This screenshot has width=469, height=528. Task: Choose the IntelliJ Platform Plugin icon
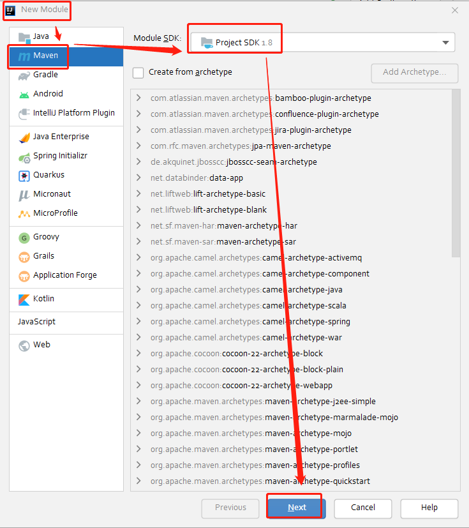pyautogui.click(x=24, y=114)
